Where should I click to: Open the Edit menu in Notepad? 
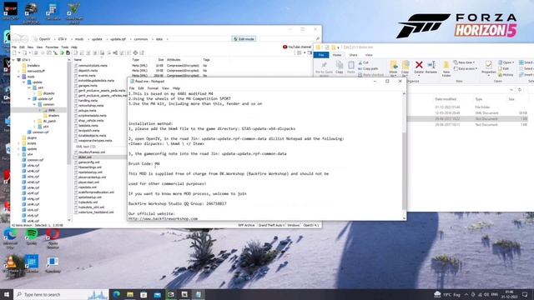tap(141, 88)
